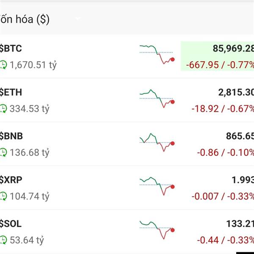Click the clock icon under $XRP
254x254 pixels.
click(x=3, y=196)
